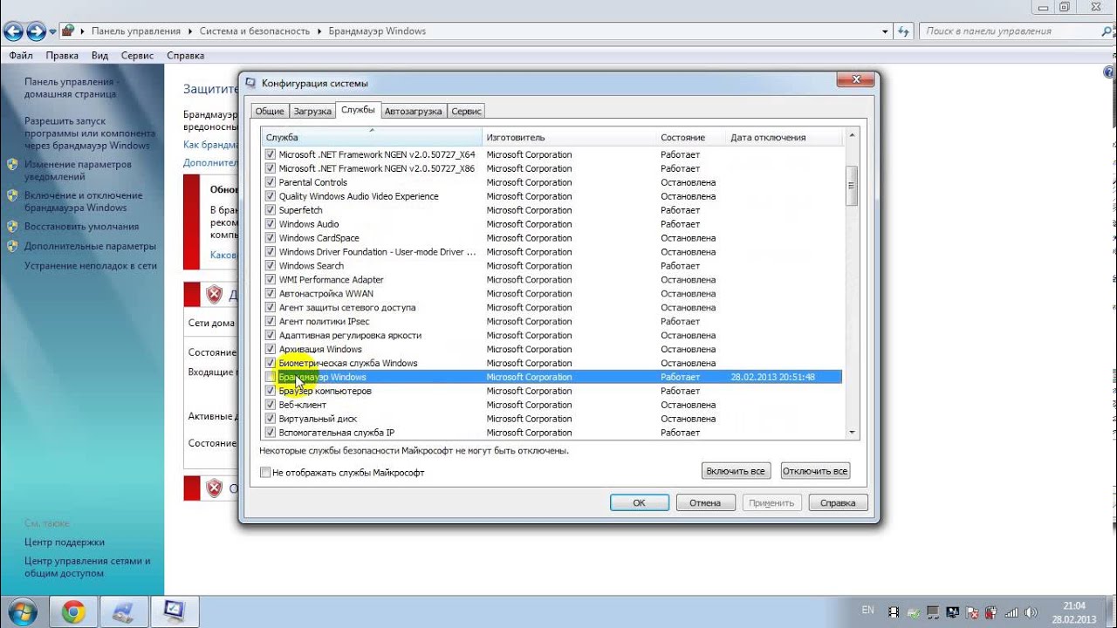Screen dimensions: 1117x628
Task: Open 'Устранение неполадок в сети' link
Action: pyautogui.click(x=91, y=266)
